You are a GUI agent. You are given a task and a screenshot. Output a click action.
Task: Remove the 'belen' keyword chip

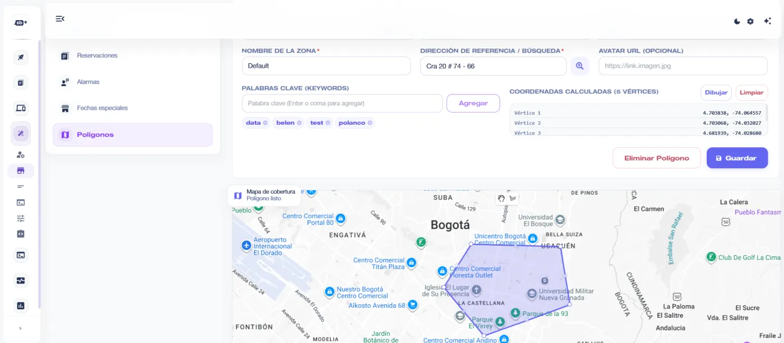tap(299, 123)
